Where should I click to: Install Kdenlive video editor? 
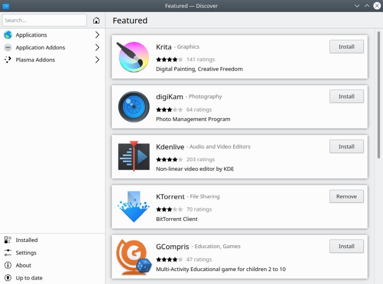coord(346,147)
